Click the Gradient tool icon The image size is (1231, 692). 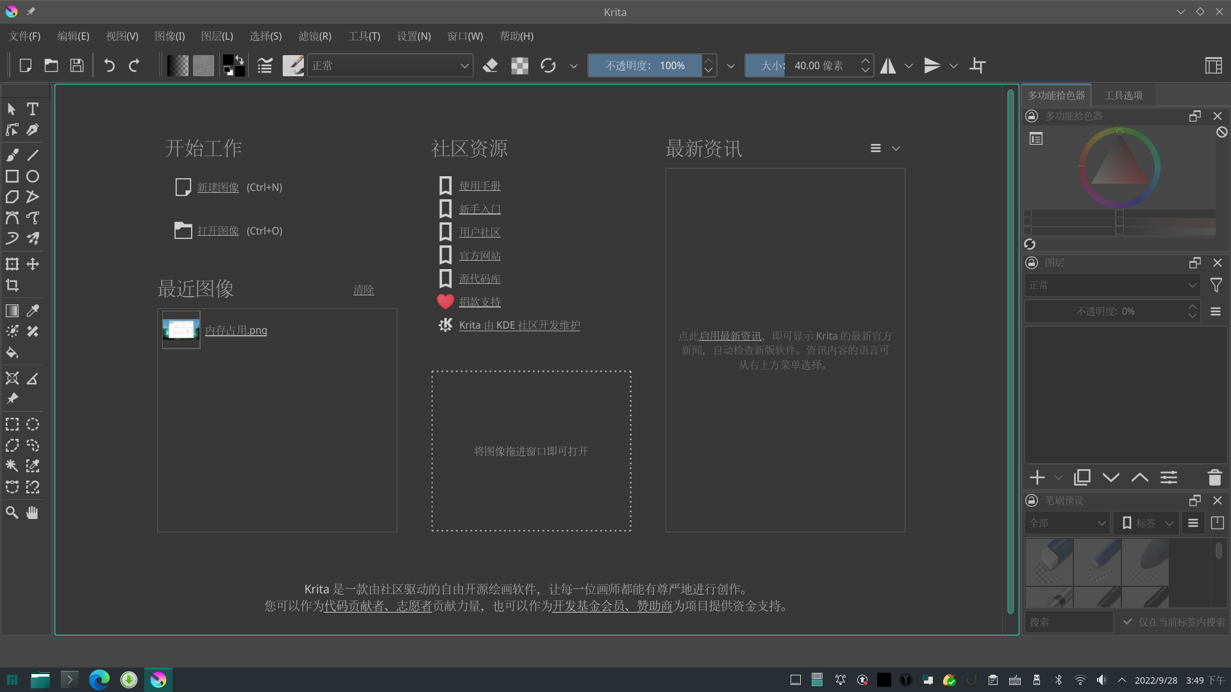click(x=12, y=311)
